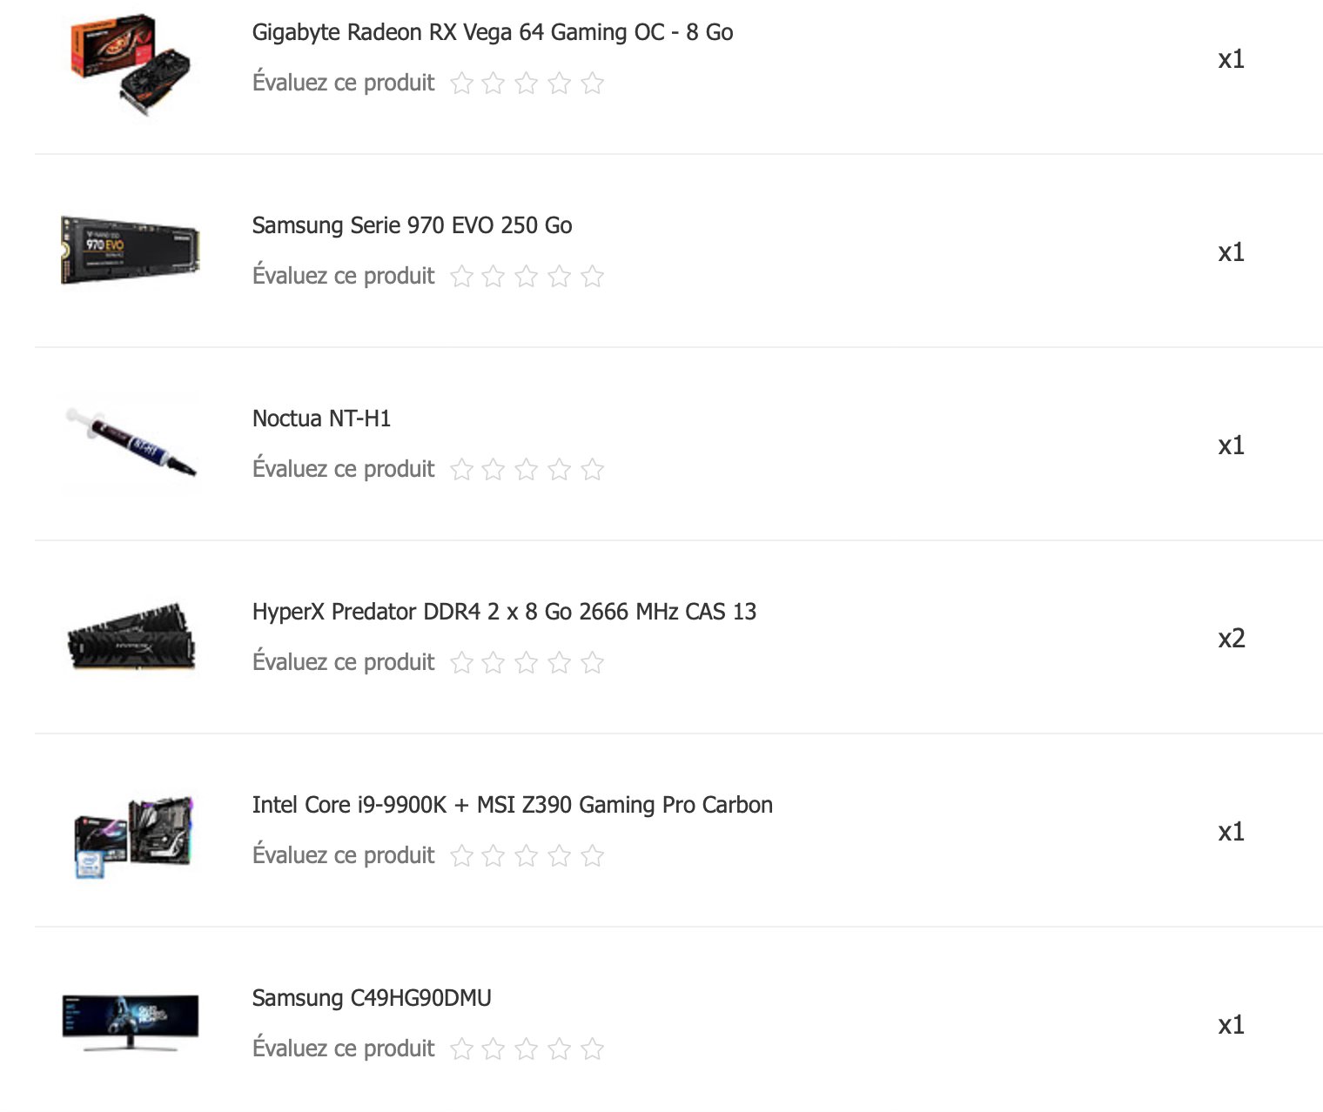Image resolution: width=1323 pixels, height=1112 pixels.
Task: Rate Samsung 970 EVO three stars
Action: tap(527, 276)
